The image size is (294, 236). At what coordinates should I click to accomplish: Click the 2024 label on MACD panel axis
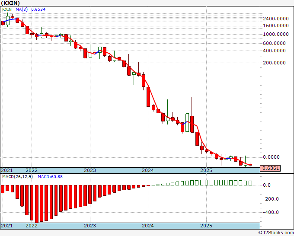pos(148,226)
